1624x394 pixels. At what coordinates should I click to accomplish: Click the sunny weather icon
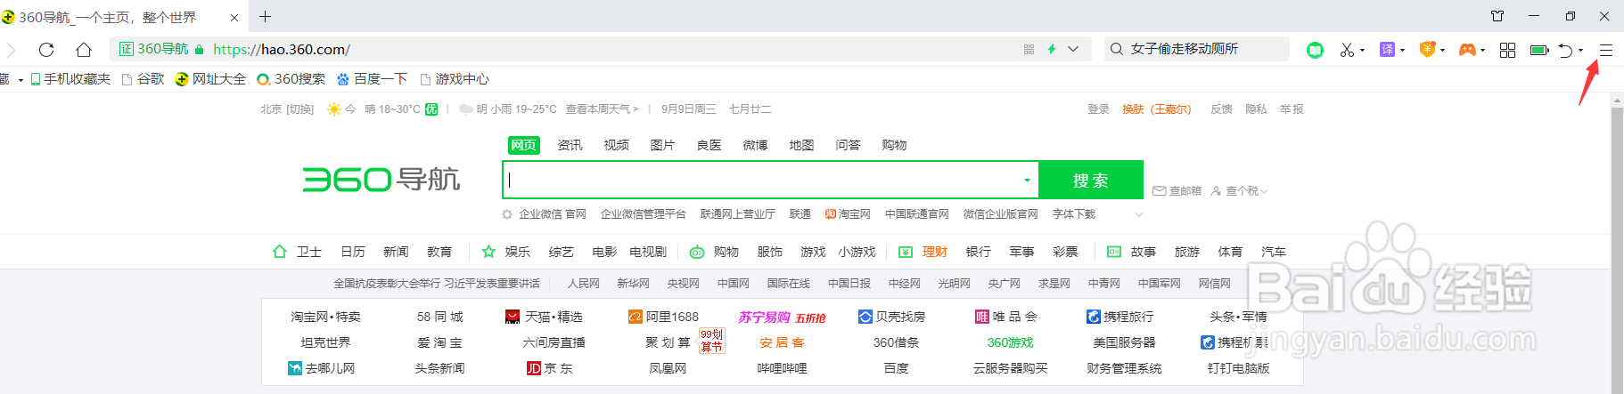[333, 109]
